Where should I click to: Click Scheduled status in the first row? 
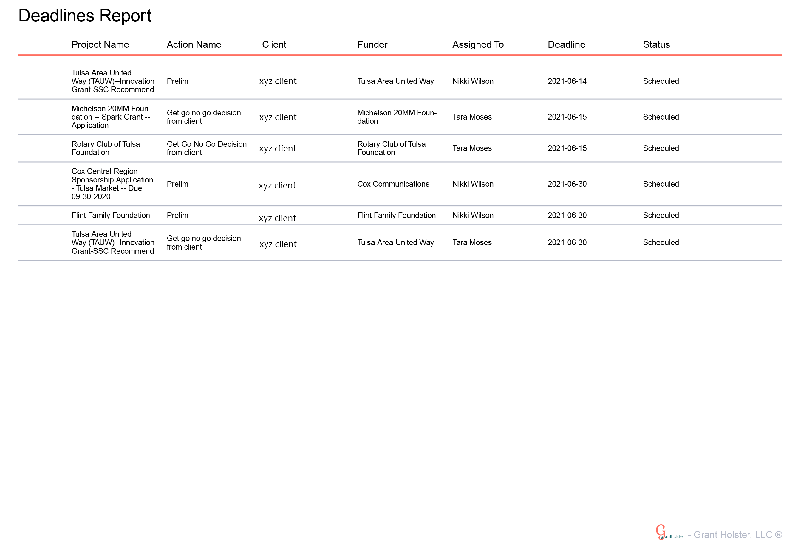pos(661,81)
